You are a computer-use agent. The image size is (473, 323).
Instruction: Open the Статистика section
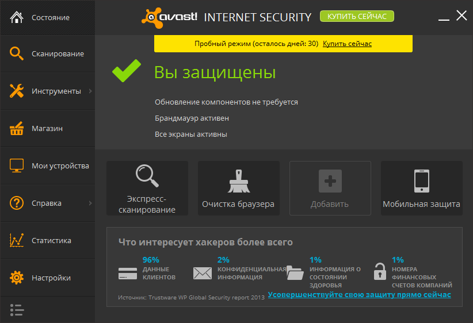[48, 240]
